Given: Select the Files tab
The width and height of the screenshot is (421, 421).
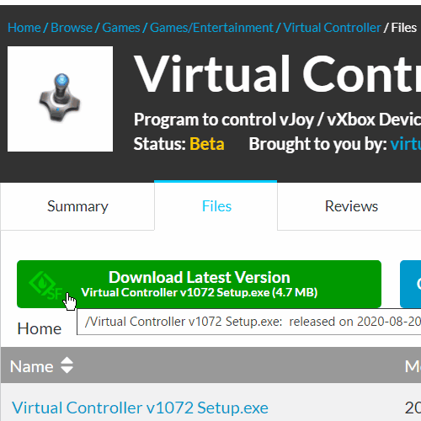Looking at the screenshot, I should coord(216,206).
